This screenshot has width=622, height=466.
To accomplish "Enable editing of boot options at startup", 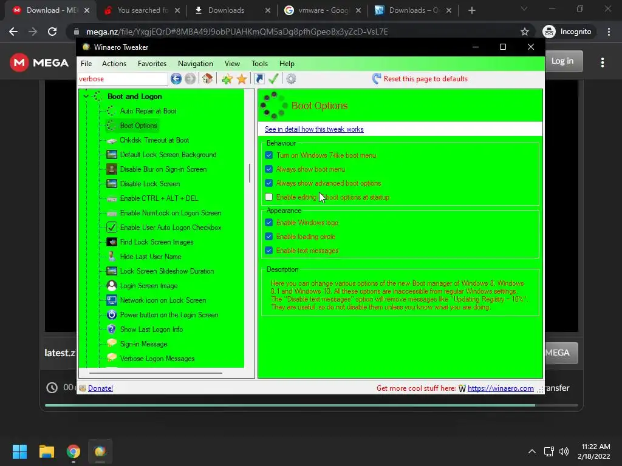I will tap(269, 197).
